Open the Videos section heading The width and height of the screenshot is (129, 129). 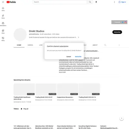[16, 109]
